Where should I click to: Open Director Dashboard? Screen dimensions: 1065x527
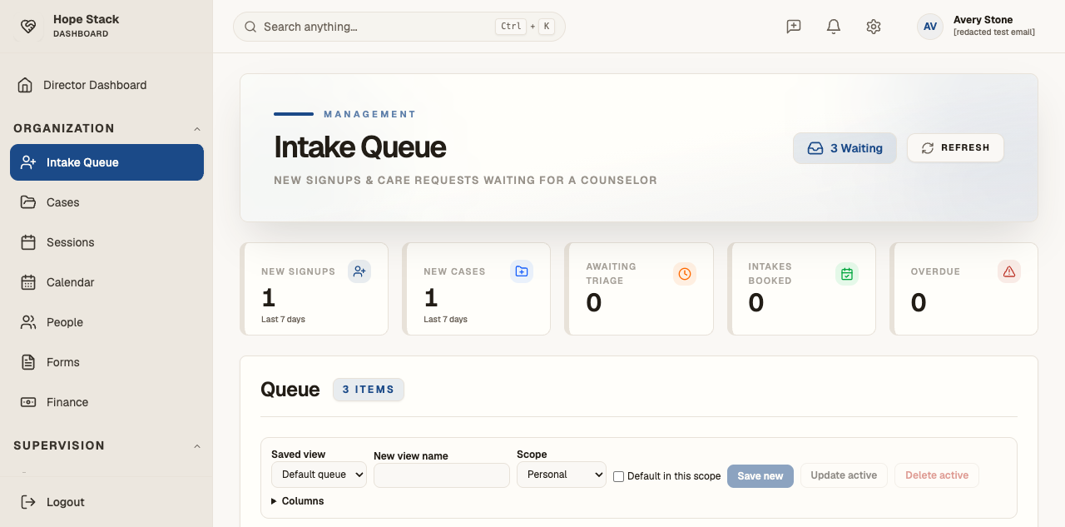106,85
